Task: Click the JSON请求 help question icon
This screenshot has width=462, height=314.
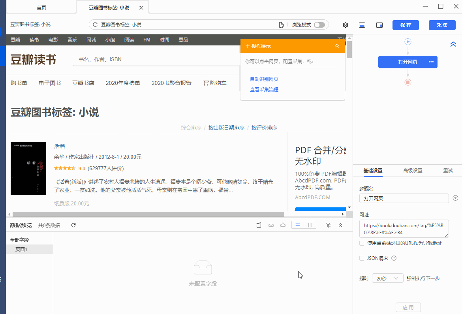Action: (x=394, y=258)
